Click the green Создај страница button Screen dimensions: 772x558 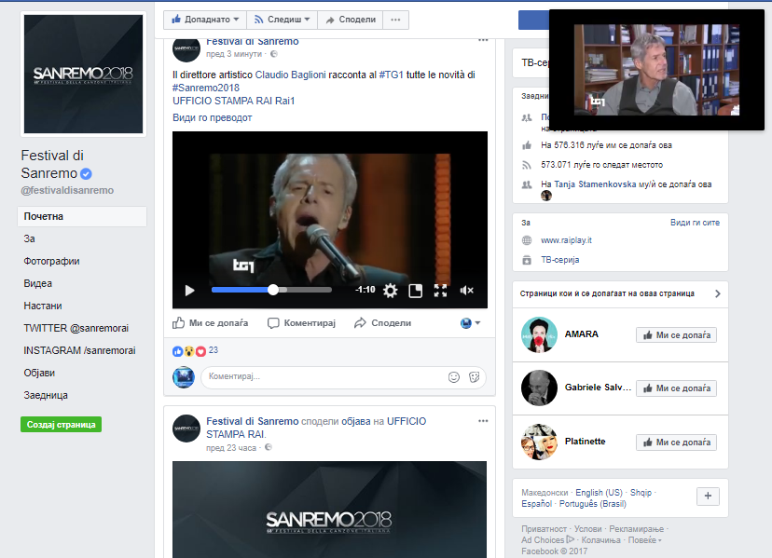(61, 424)
